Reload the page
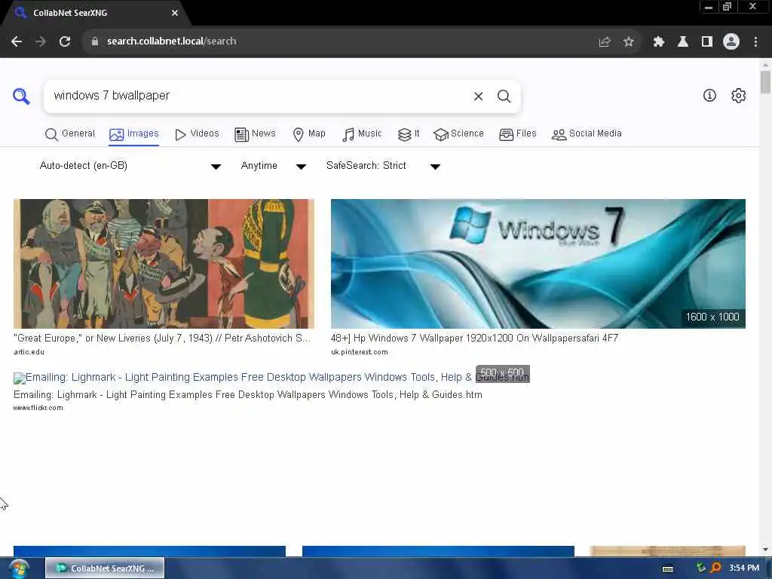Screen dimensions: 772x579 (x=65, y=41)
